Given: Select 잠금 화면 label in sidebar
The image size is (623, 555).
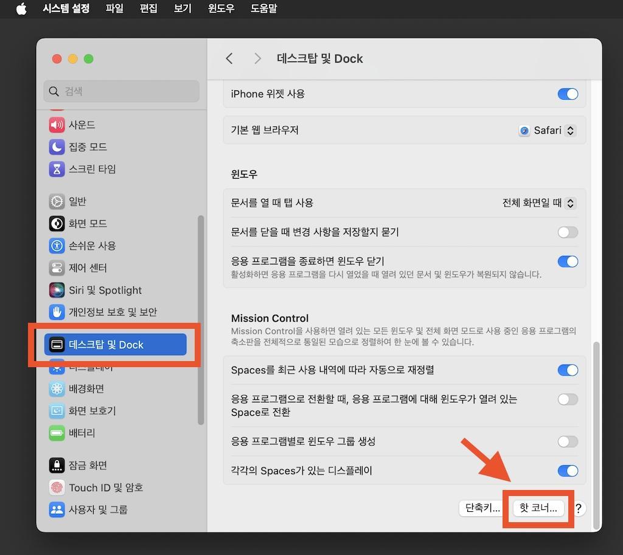Looking at the screenshot, I should coord(88,465).
